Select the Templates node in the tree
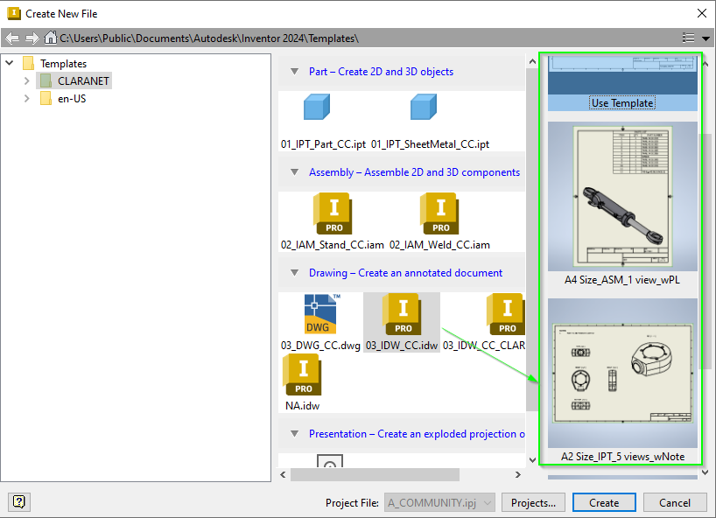Image resolution: width=716 pixels, height=518 pixels. [x=64, y=63]
